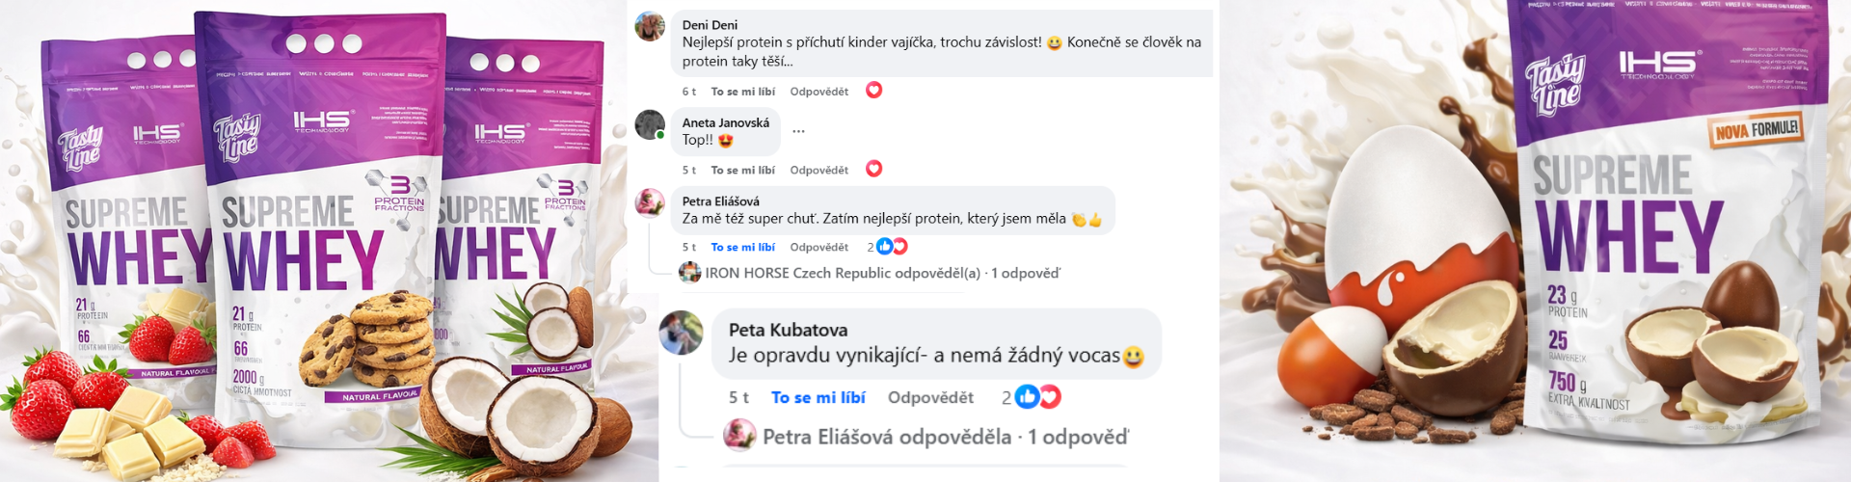Viewport: 1851px width, 482px height.
Task: Click the heart reaction on Deni Deni's comment
Action: coord(873,91)
